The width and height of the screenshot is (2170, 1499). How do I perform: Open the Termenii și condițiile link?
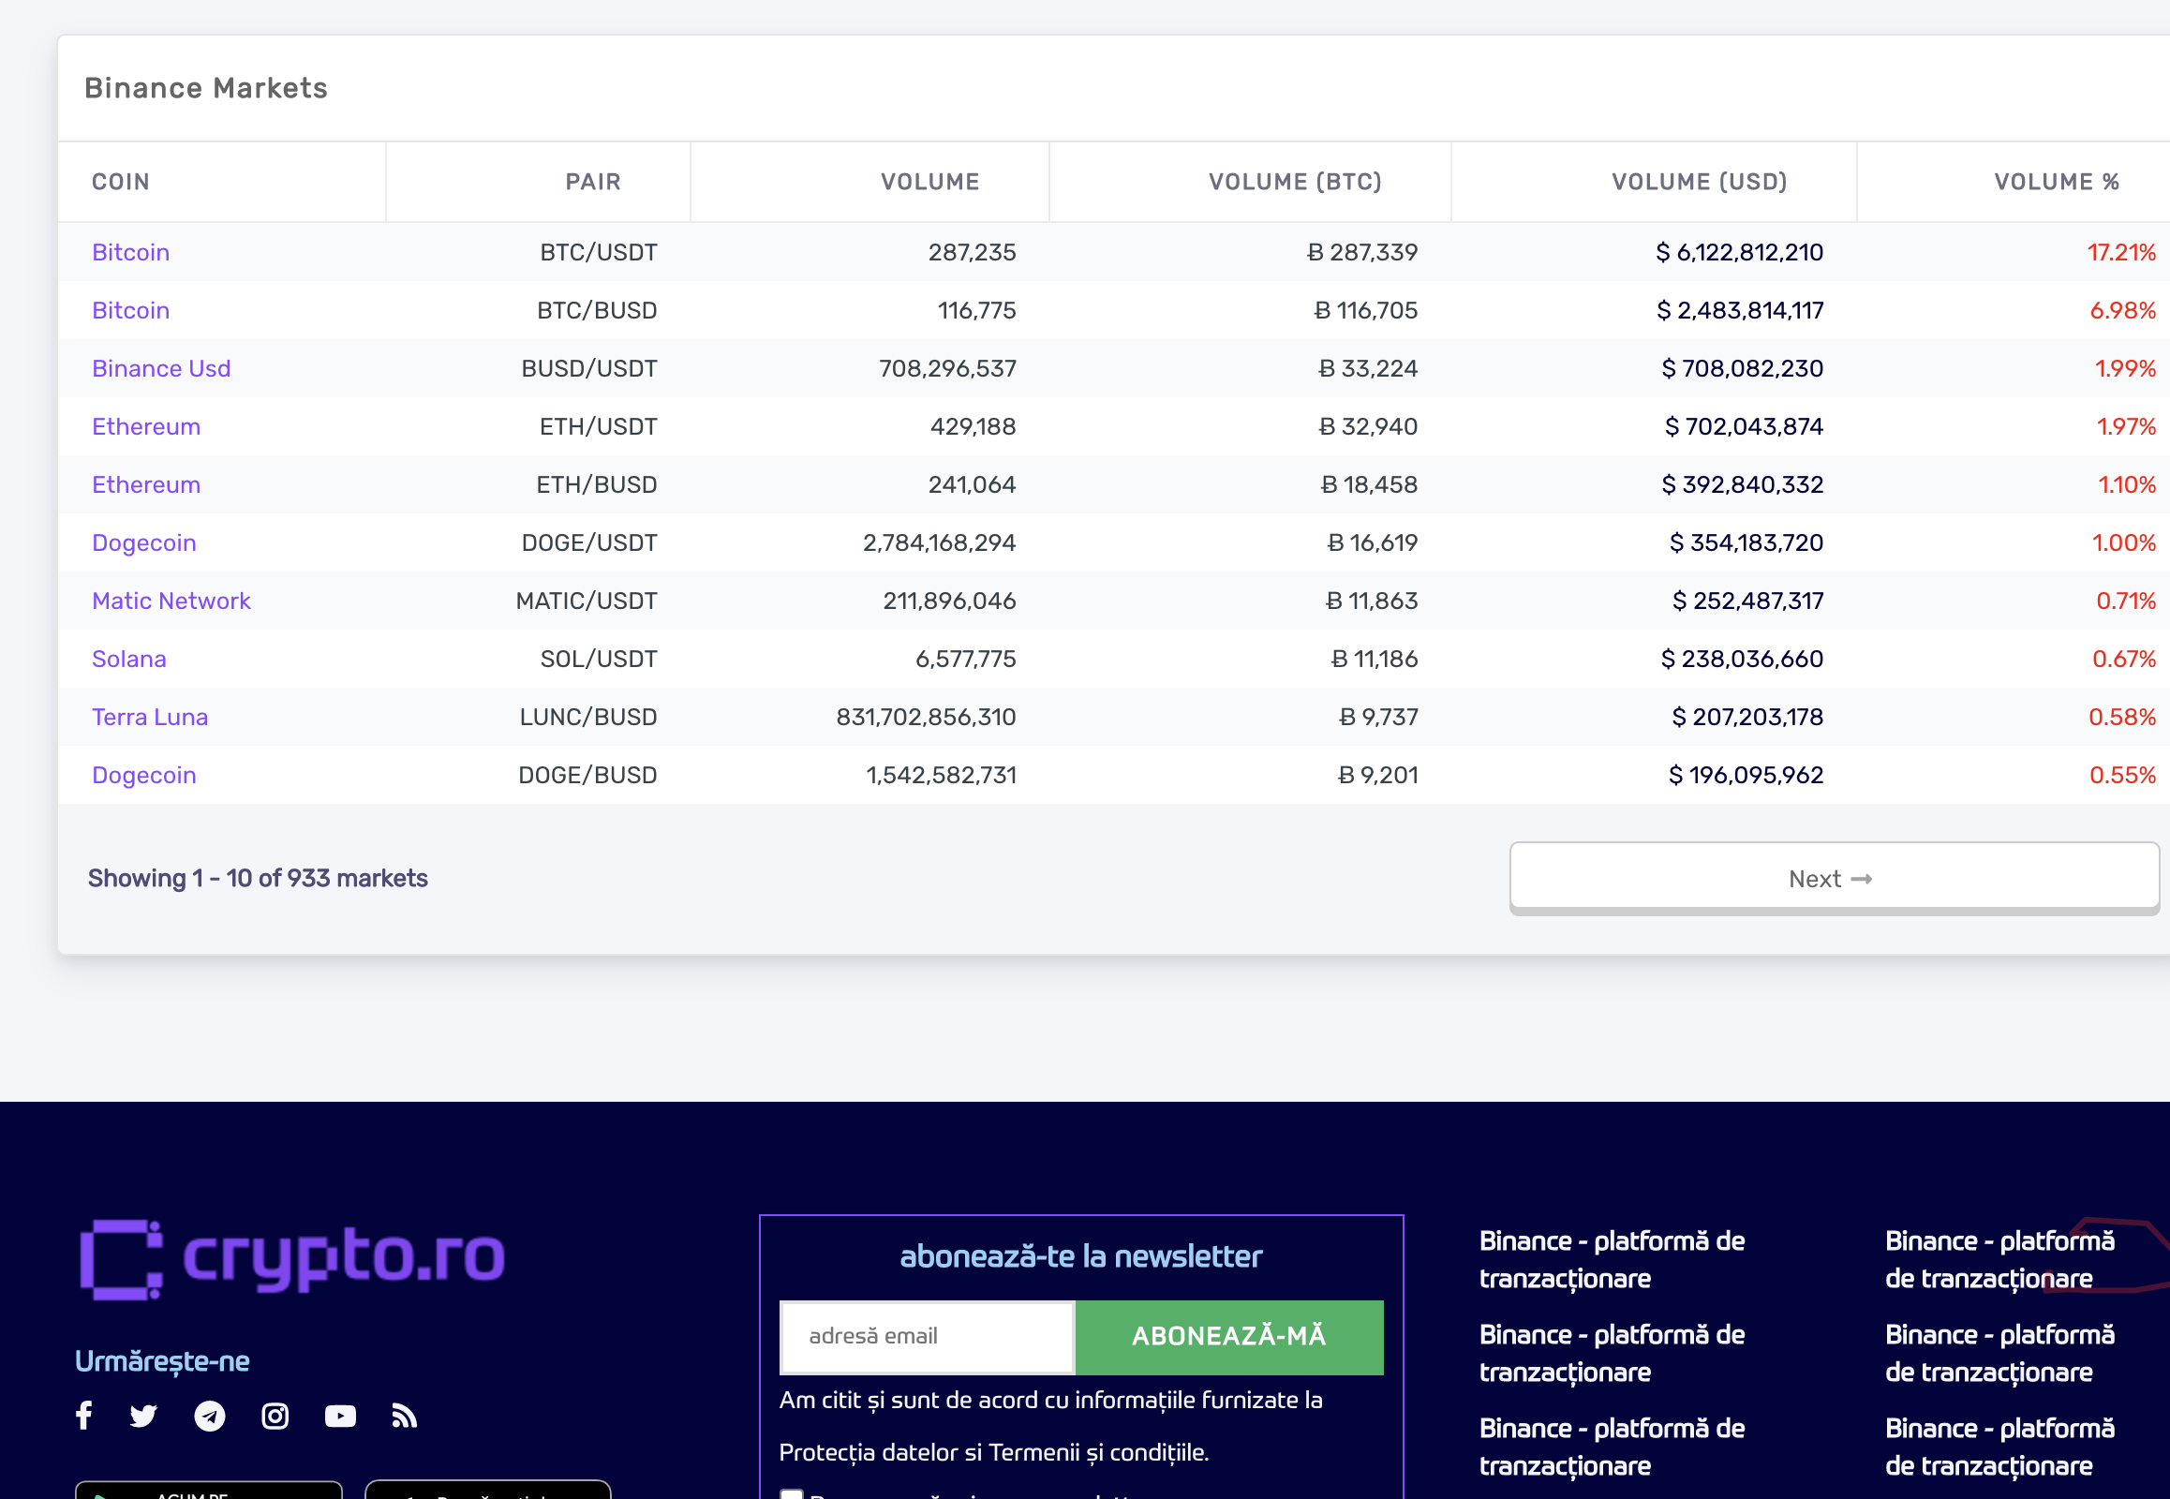(1097, 1452)
